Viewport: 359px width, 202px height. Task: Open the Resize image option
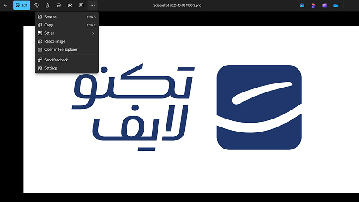tap(54, 41)
